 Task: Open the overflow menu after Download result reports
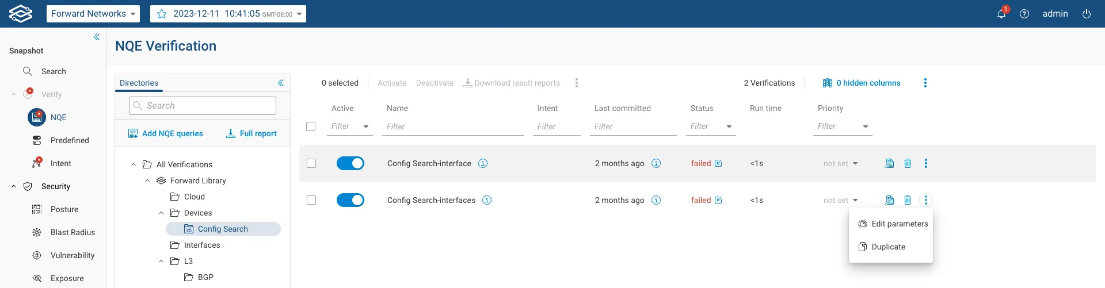click(577, 83)
